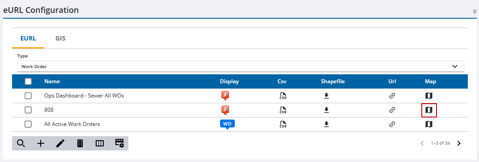Toggle the select-all checkbox in the header
This screenshot has height=162, width=479.
tap(28, 81)
